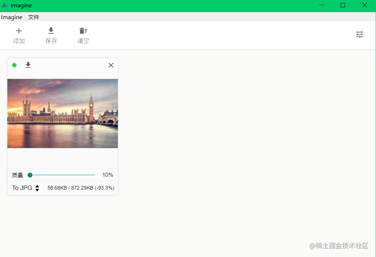This screenshot has width=376, height=257.
Task: Click the 保存 (save) download icon
Action: [x=51, y=31]
